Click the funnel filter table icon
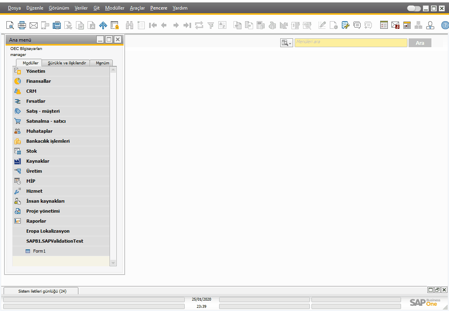This screenshot has height=311, width=449. point(211,25)
